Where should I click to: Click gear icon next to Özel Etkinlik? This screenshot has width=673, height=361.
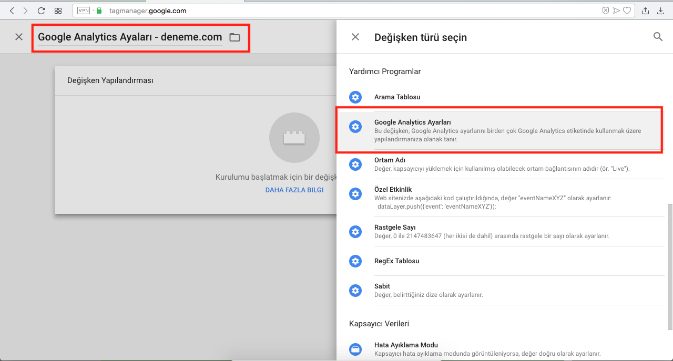355,194
